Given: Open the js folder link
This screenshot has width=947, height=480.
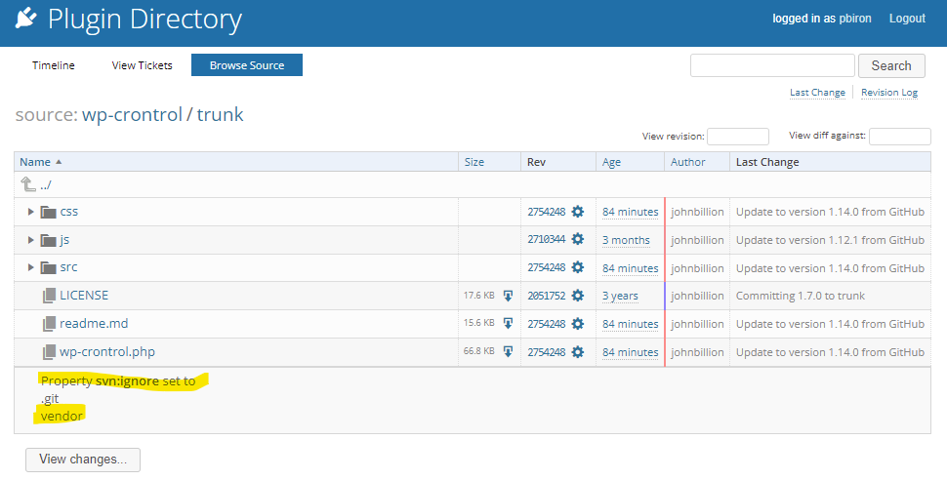Looking at the screenshot, I should (64, 240).
